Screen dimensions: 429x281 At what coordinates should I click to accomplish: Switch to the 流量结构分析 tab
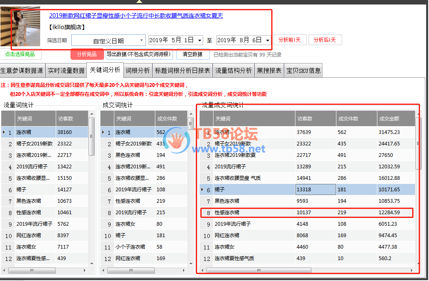pyautogui.click(x=234, y=70)
